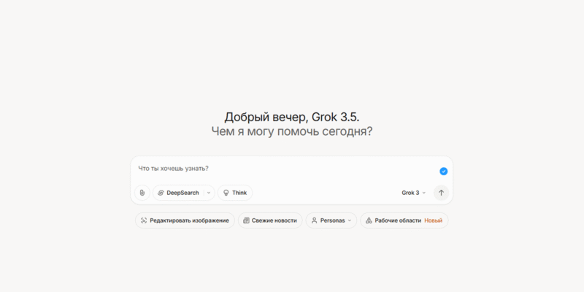Open 'Свежие новости' suggestion
This screenshot has height=292, width=584.
[x=270, y=220]
